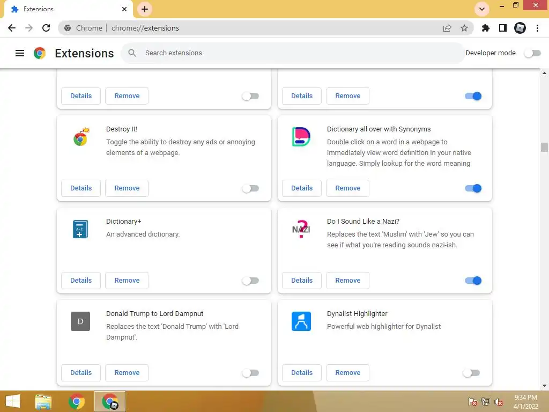Open Chrome's three-dot menu
This screenshot has height=412, width=549.
pos(537,28)
